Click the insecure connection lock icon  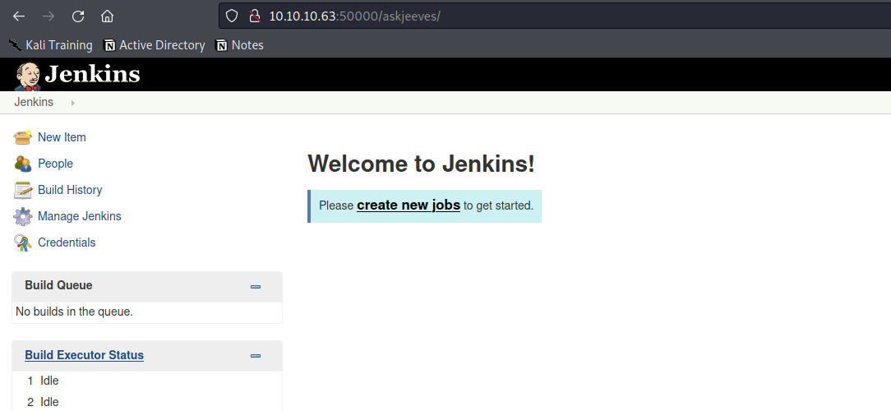coord(255,16)
